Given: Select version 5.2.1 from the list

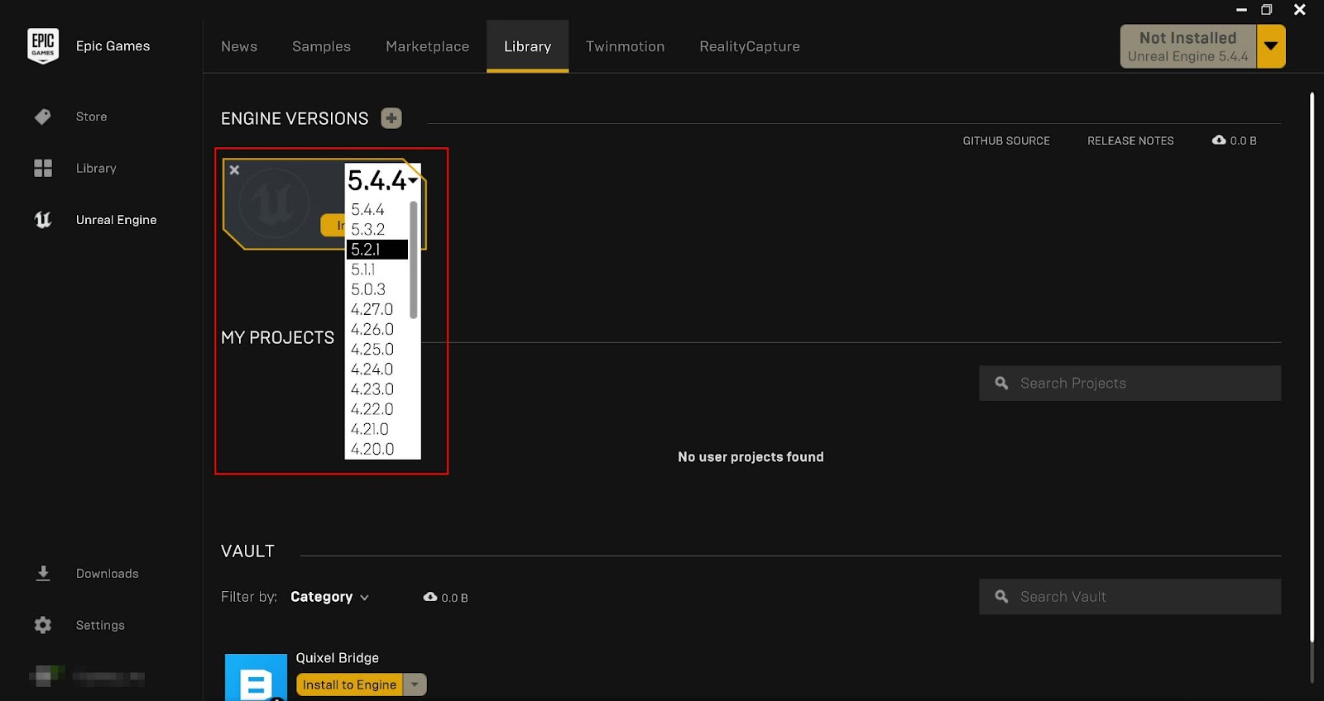Looking at the screenshot, I should click(x=377, y=250).
